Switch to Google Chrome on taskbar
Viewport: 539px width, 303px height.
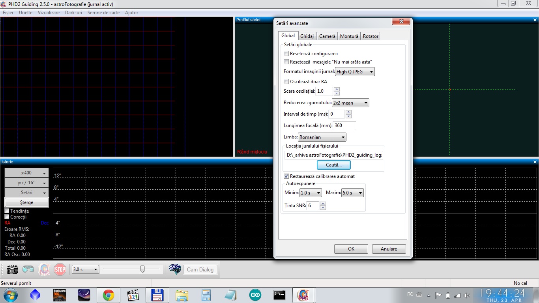[109, 295]
